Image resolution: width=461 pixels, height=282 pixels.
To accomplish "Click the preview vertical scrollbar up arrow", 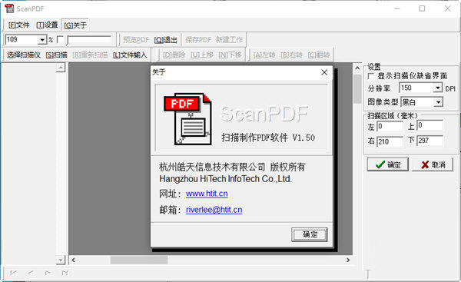I will (357, 68).
